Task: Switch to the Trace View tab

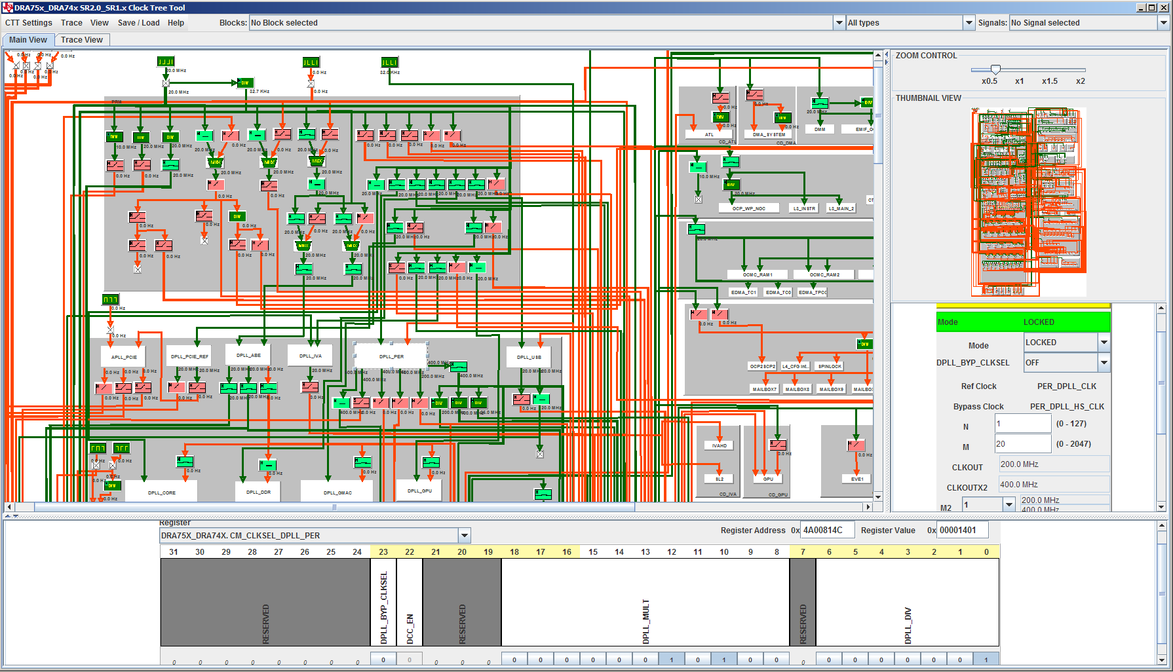Action: pyautogui.click(x=82, y=40)
